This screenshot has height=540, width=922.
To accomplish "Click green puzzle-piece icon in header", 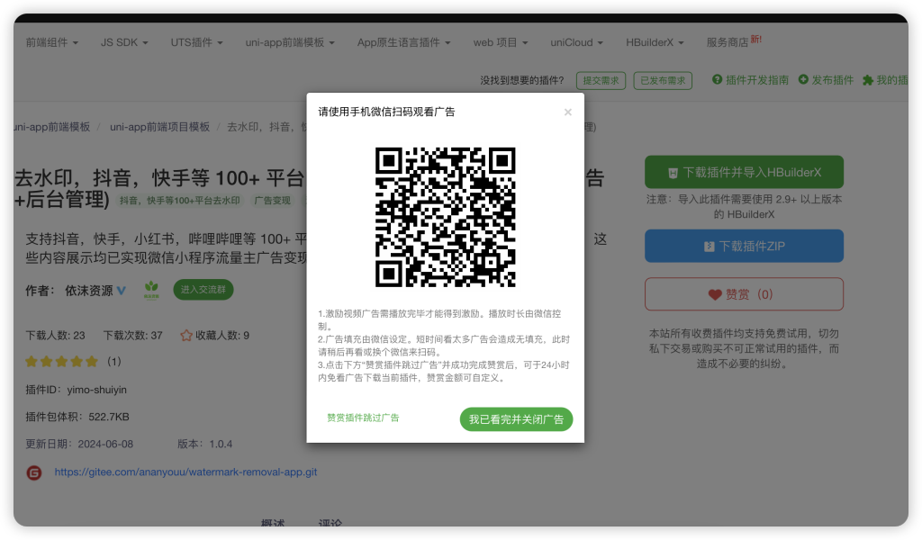I will pos(867,80).
